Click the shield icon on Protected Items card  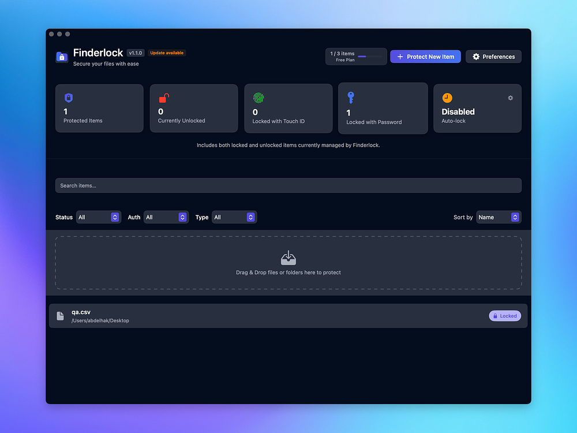(x=69, y=98)
